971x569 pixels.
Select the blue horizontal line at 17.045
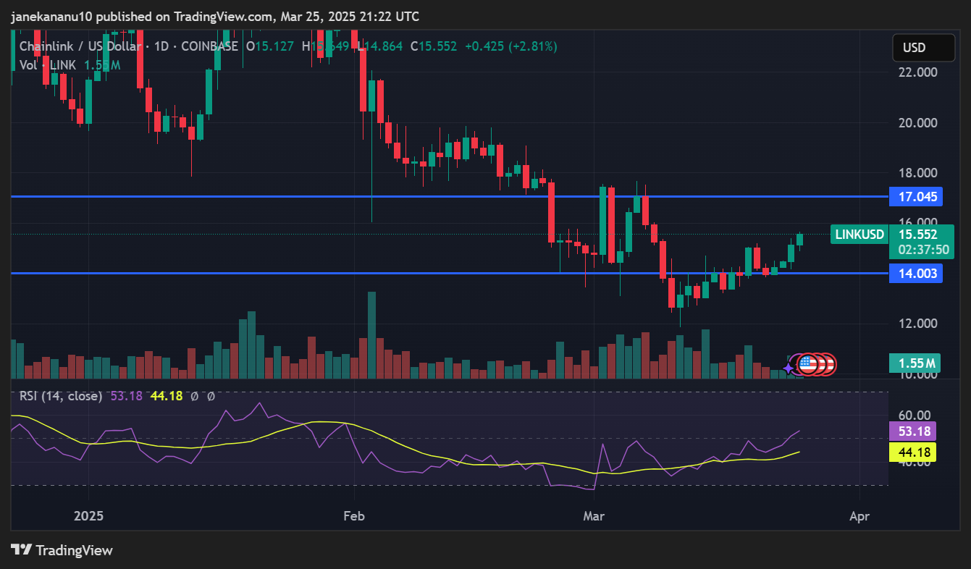tap(449, 196)
